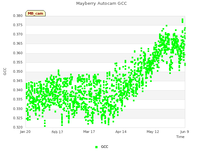
Task: Click the 0.355 y-axis value
Action: [x=18, y=62]
